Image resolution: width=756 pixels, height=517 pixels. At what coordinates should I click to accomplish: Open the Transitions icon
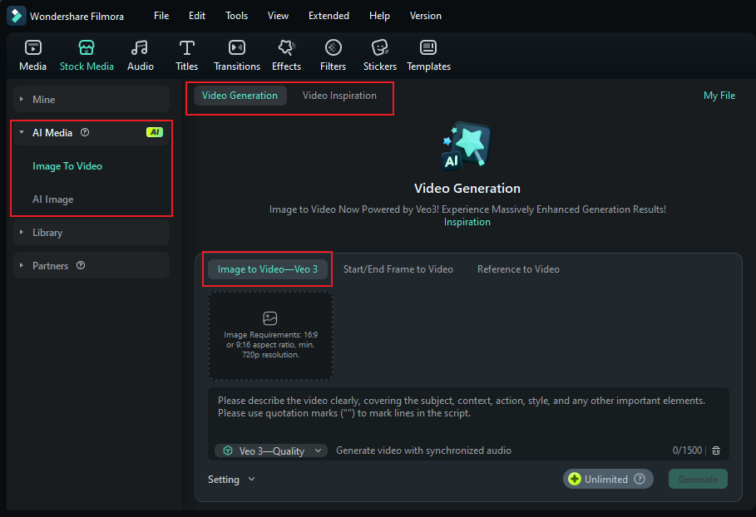click(237, 47)
